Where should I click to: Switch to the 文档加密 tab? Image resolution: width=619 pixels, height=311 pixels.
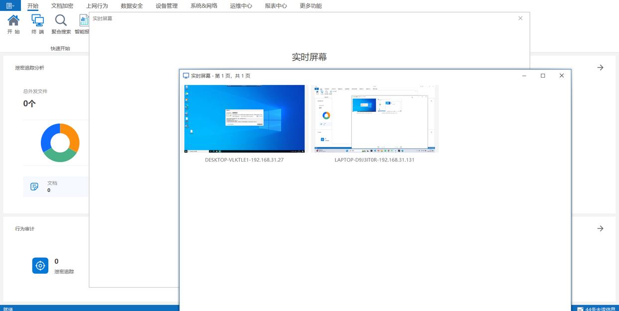click(62, 6)
